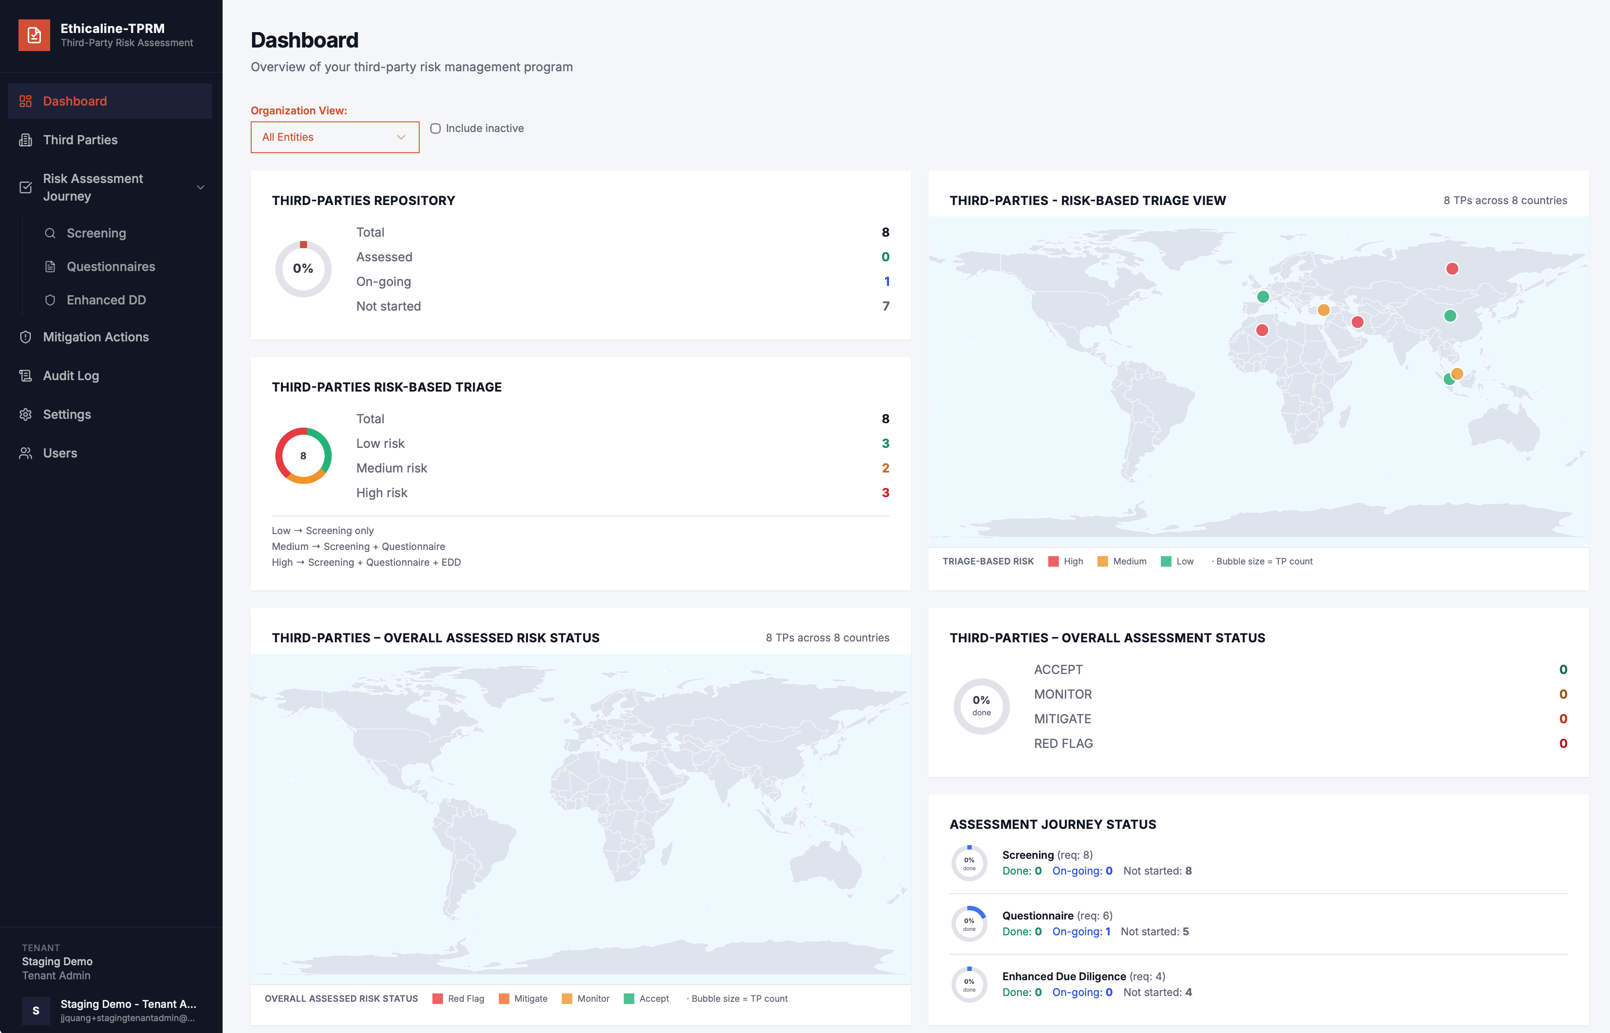The height and width of the screenshot is (1033, 1610).
Task: Click the On-going count 1
Action: click(x=886, y=282)
